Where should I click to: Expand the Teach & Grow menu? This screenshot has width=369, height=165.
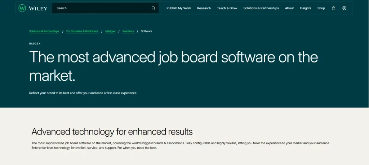227,8
